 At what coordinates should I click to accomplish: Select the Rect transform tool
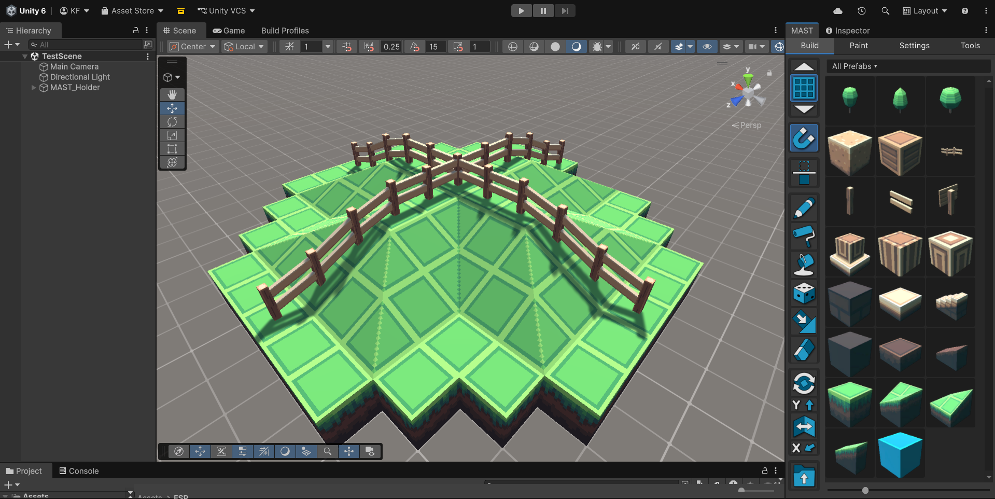172,149
